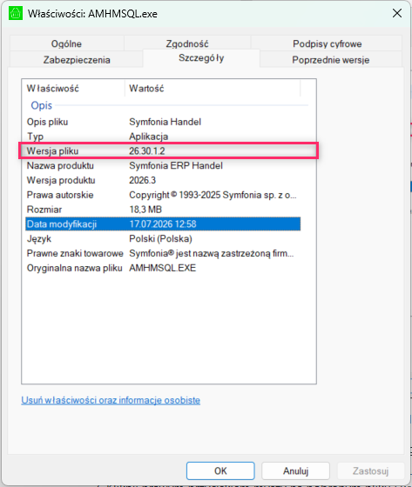Select the Nazwa produktu row

pos(163,165)
